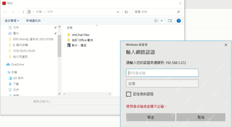Select 自訂 Office 範本 folder

click(82, 40)
